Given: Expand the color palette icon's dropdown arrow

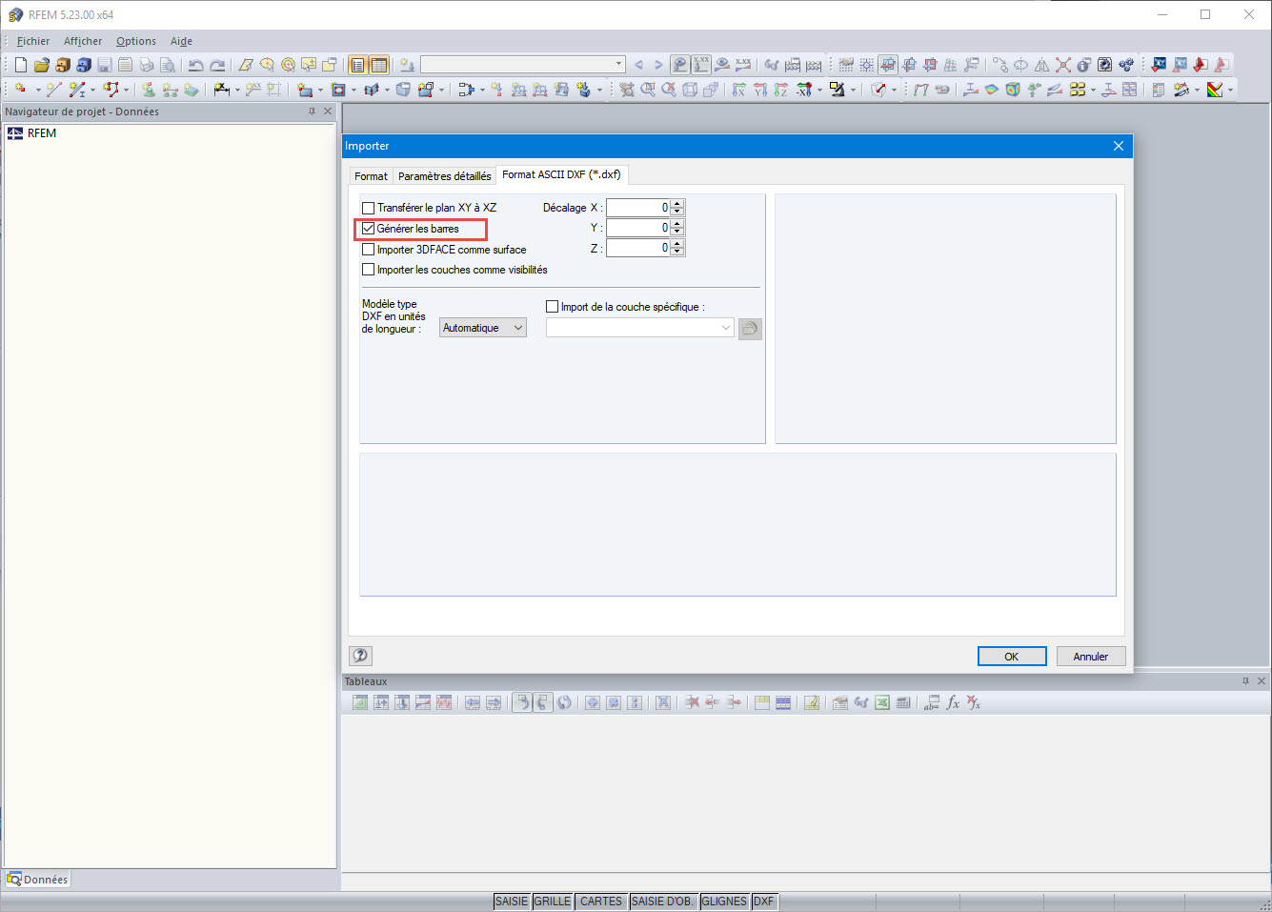Looking at the screenshot, I should (x=1230, y=90).
